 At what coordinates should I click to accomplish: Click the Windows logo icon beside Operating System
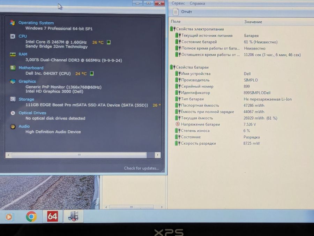pyautogui.click(x=13, y=23)
